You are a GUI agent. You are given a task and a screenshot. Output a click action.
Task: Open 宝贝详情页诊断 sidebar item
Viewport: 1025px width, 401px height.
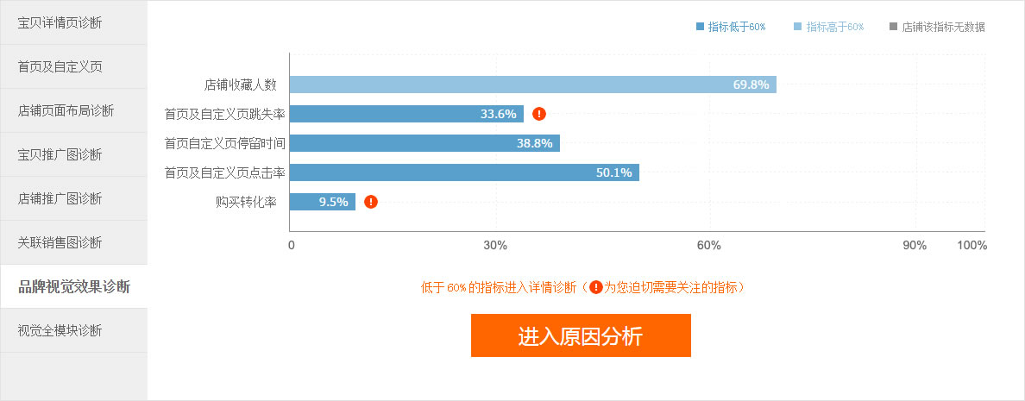74,22
